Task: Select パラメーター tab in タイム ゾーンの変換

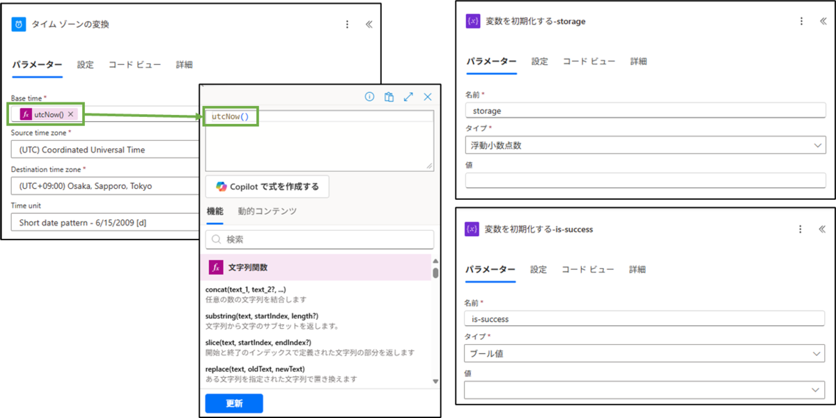Action: [x=37, y=65]
